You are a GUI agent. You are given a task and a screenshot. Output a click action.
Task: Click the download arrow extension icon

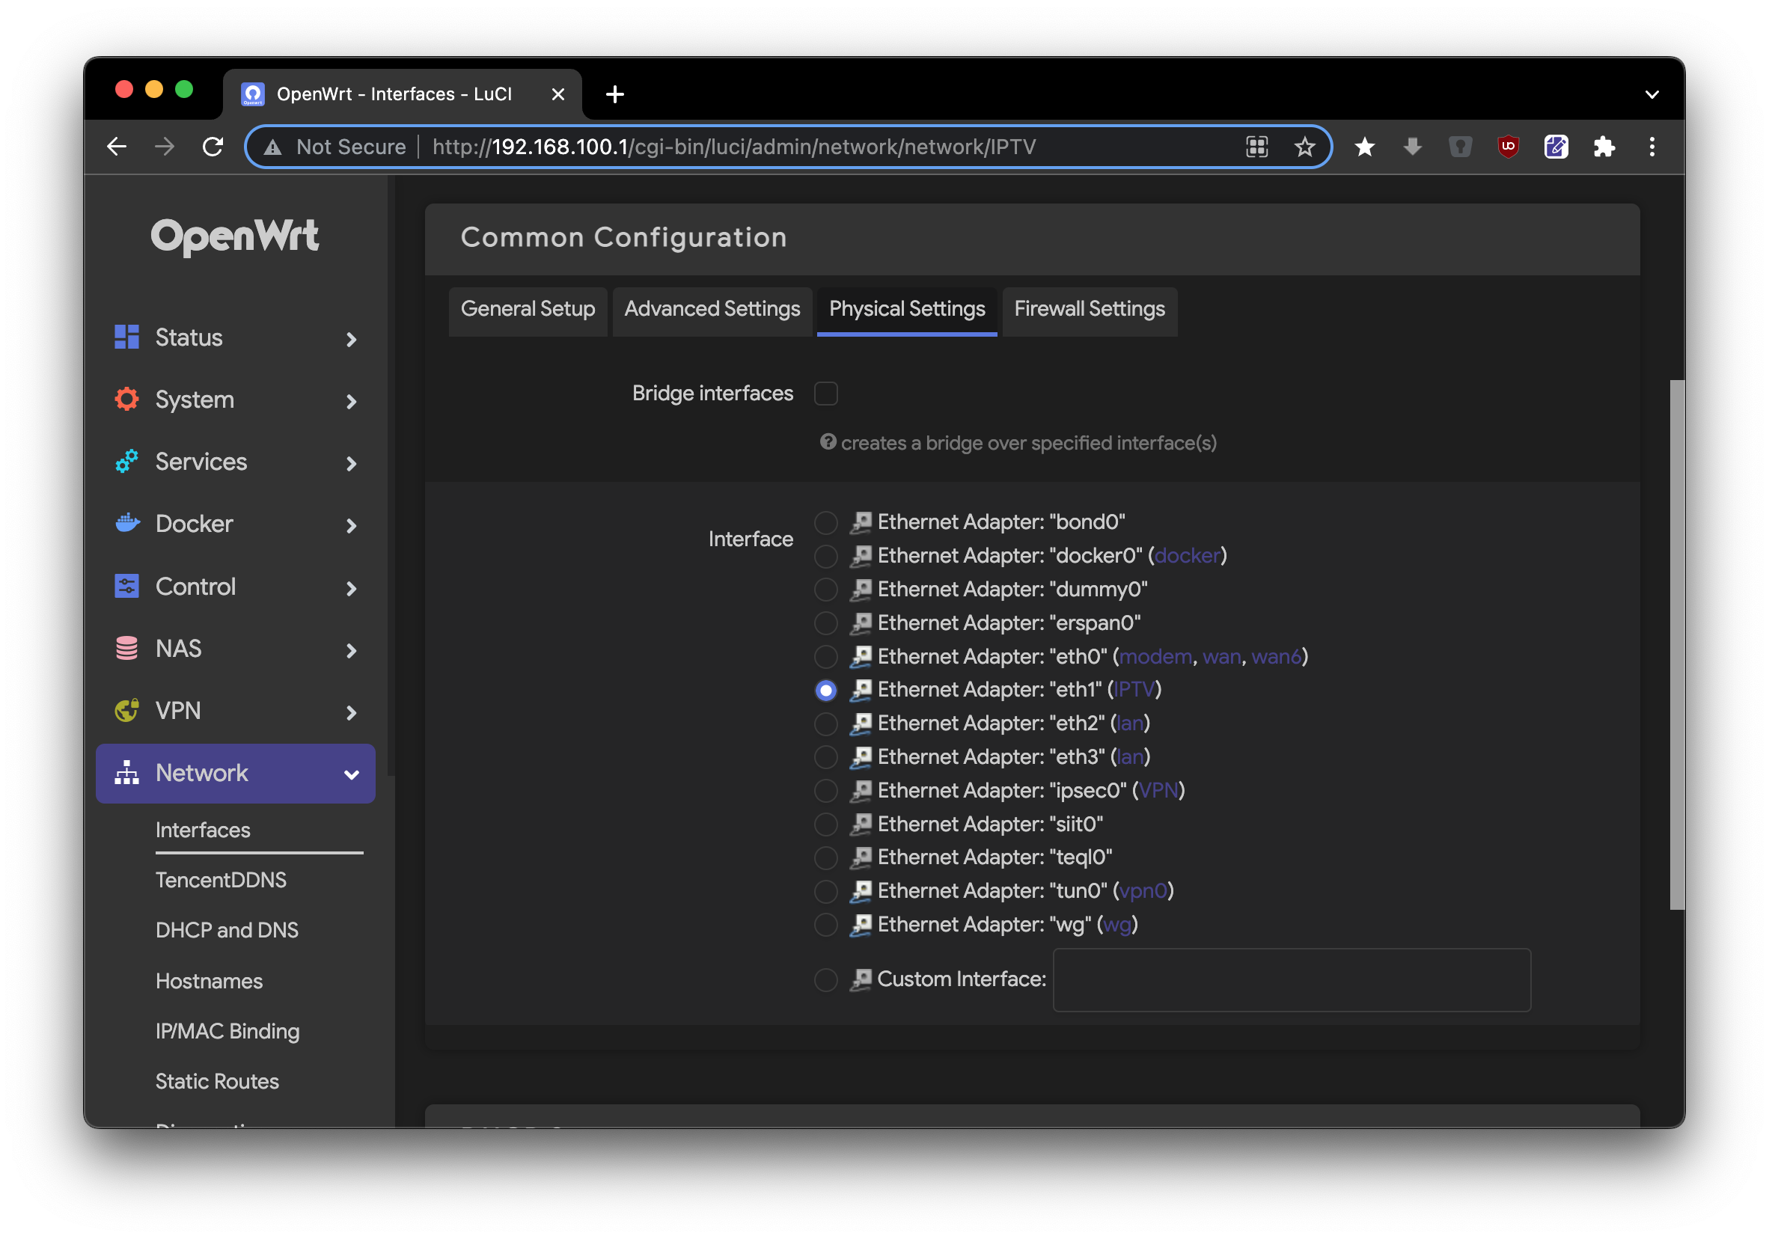1411,147
